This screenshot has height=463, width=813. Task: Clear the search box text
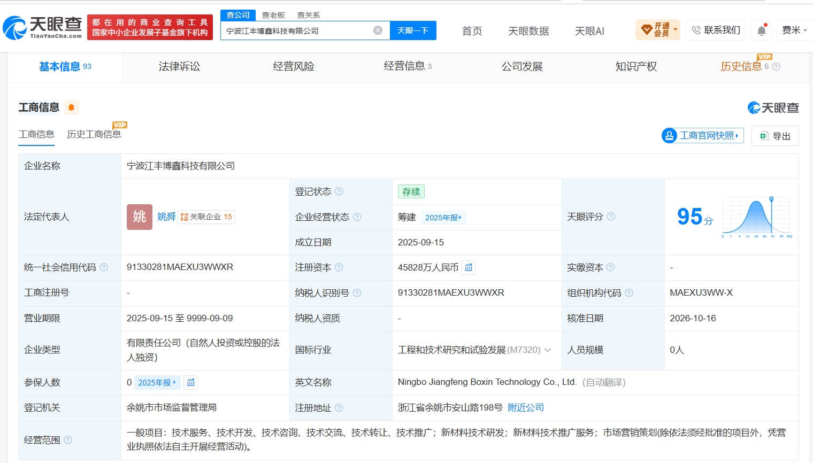pyautogui.click(x=378, y=30)
